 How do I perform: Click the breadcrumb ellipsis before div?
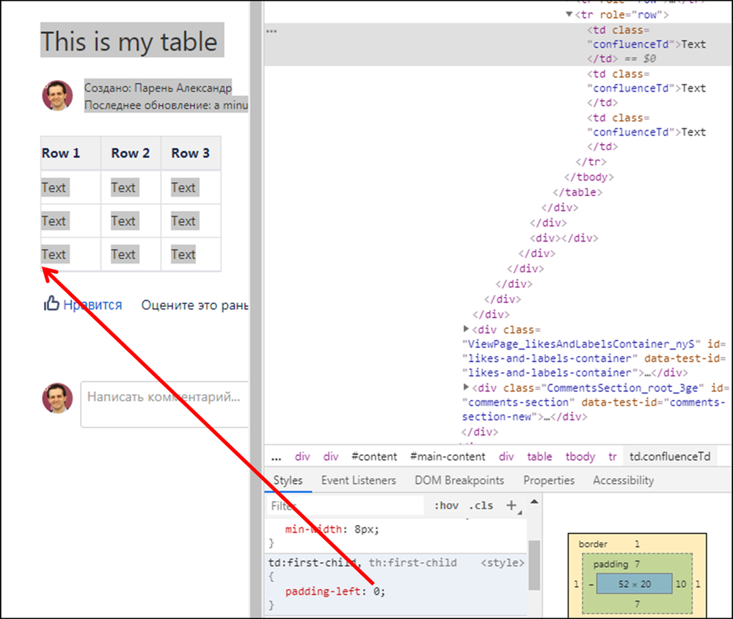[x=277, y=457]
